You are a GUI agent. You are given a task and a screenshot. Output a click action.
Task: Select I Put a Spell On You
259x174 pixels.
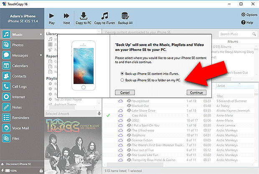coord(145,125)
